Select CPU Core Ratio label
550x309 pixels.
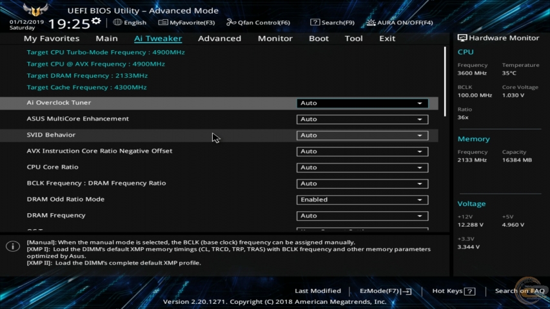click(52, 167)
